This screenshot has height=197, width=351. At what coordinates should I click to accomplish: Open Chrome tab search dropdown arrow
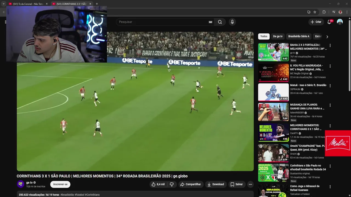(x=4, y=4)
